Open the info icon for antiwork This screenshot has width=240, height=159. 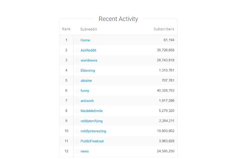[77, 101]
